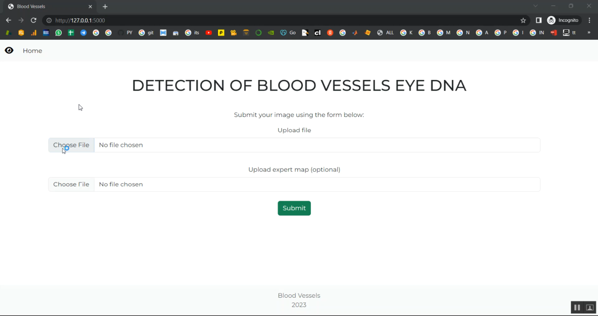This screenshot has width=598, height=316.
Task: Click the eye logo icon in navbar
Action: click(x=9, y=51)
